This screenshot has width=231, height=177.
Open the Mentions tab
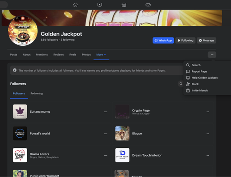coord(42,55)
